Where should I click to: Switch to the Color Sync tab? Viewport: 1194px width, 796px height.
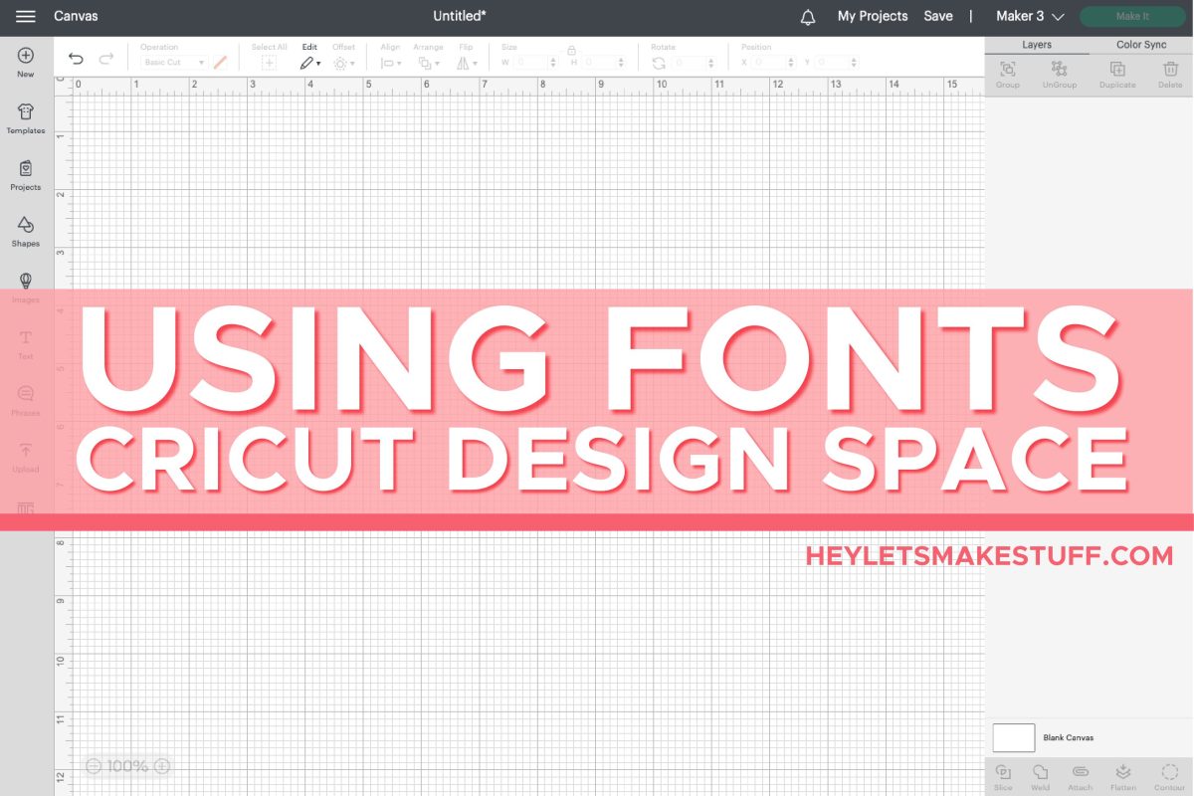pyautogui.click(x=1141, y=45)
